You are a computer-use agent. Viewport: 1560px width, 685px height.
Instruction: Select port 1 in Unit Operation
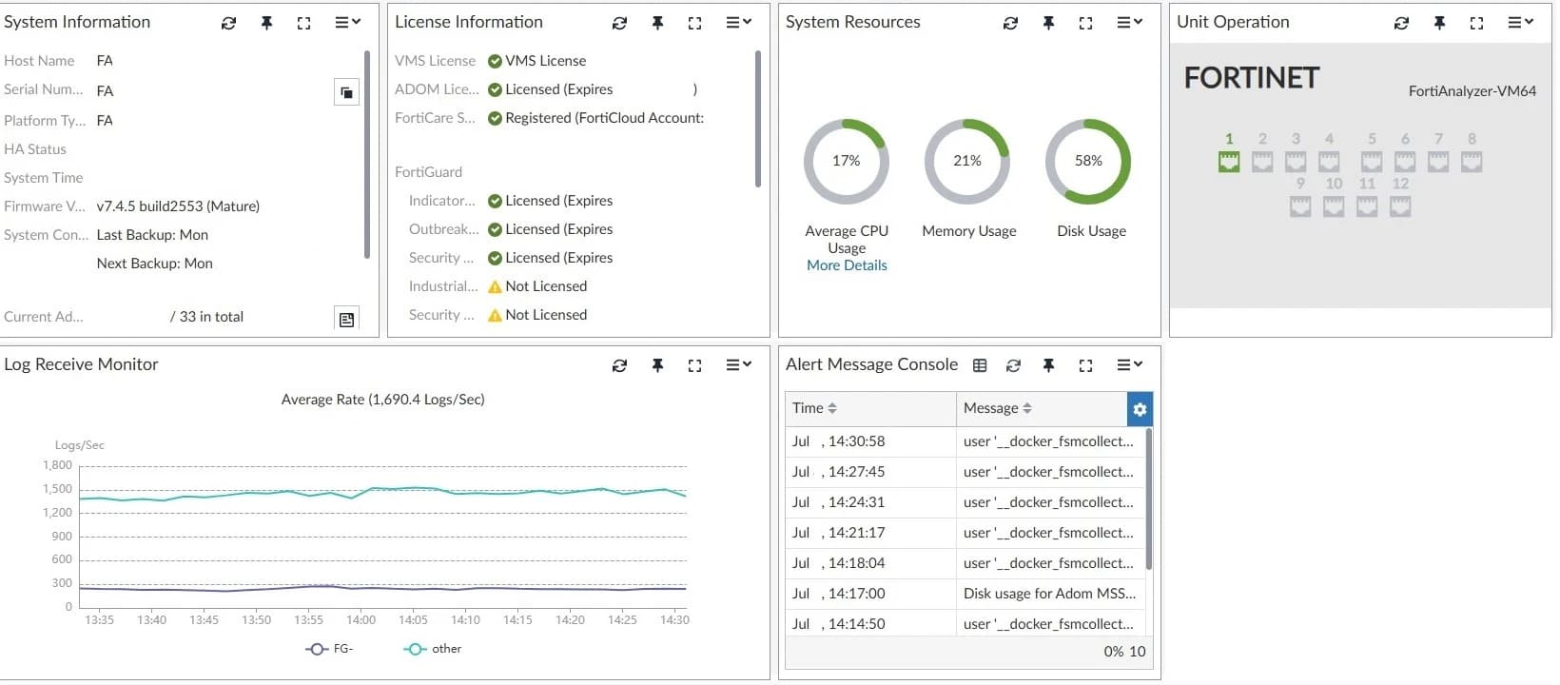coord(1229,163)
